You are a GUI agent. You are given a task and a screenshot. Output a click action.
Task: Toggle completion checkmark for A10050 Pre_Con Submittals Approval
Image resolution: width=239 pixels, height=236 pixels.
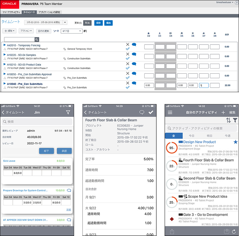128,78
